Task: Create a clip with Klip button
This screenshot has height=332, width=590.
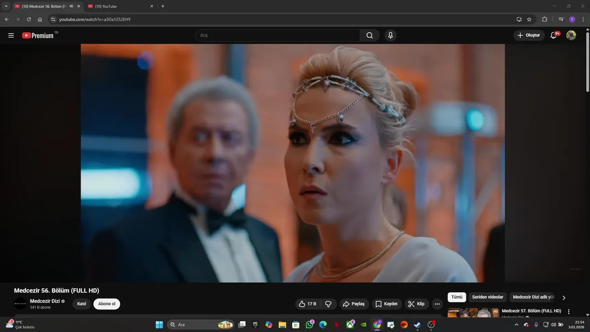Action: click(417, 304)
